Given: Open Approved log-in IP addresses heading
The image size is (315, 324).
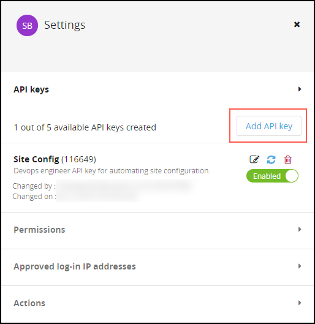Looking at the screenshot, I should (x=75, y=266).
